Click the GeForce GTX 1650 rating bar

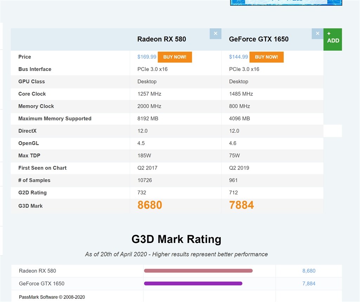point(193,283)
